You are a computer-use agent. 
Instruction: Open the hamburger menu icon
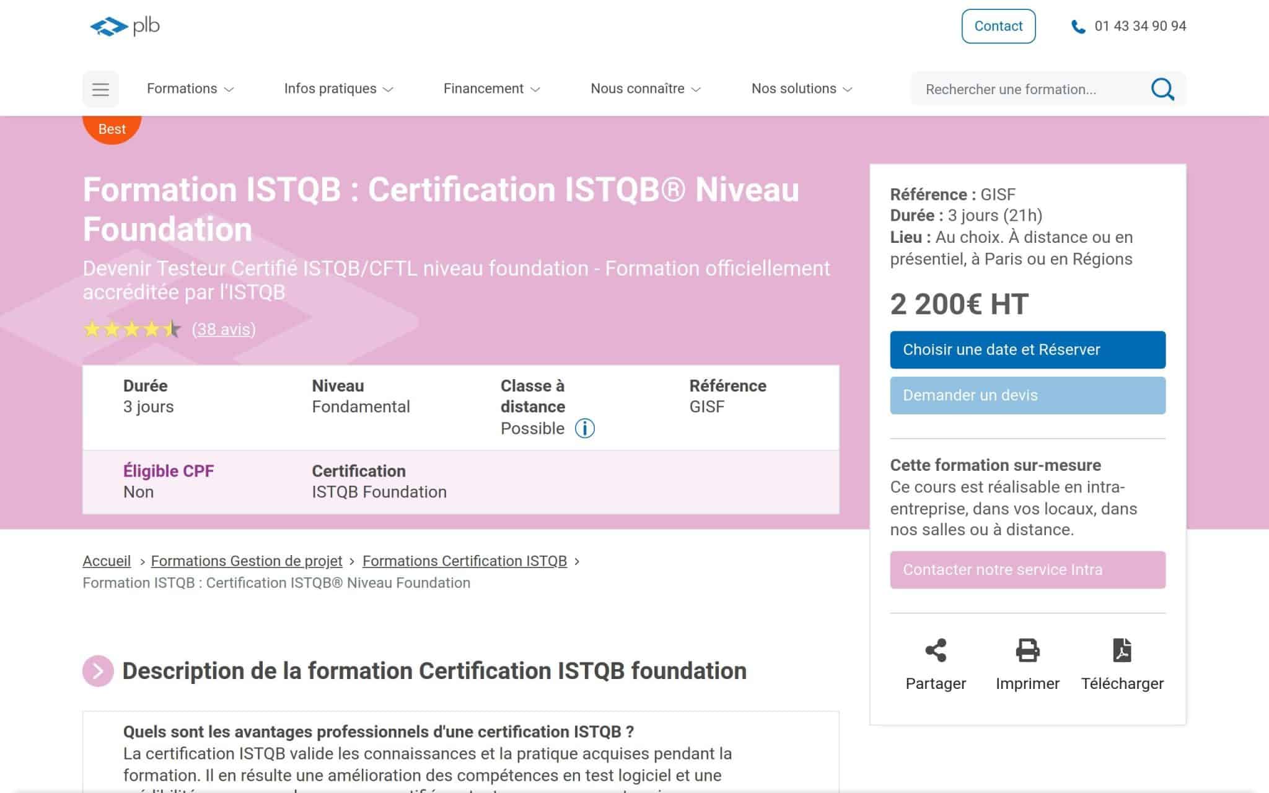tap(100, 89)
